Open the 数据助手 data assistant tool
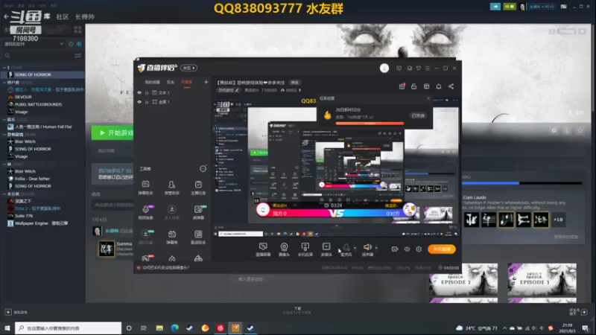The image size is (596, 335). [198, 237]
